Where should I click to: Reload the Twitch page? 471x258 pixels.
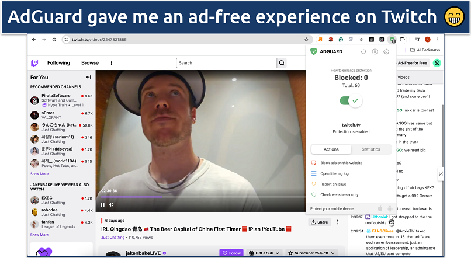(x=54, y=39)
